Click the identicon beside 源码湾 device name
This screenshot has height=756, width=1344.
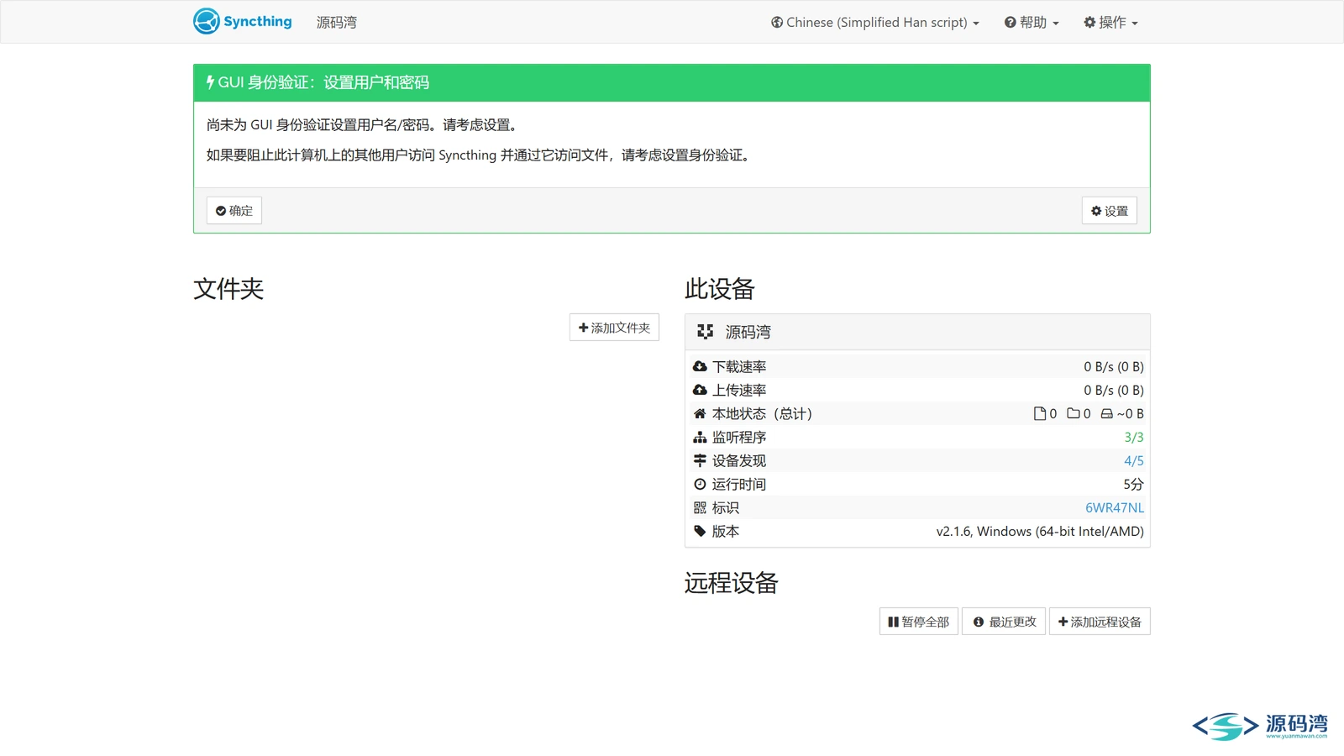click(706, 332)
